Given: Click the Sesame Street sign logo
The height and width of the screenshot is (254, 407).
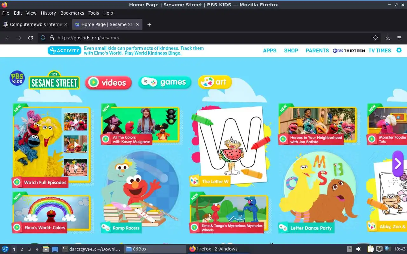Looking at the screenshot, I should pos(54,80).
